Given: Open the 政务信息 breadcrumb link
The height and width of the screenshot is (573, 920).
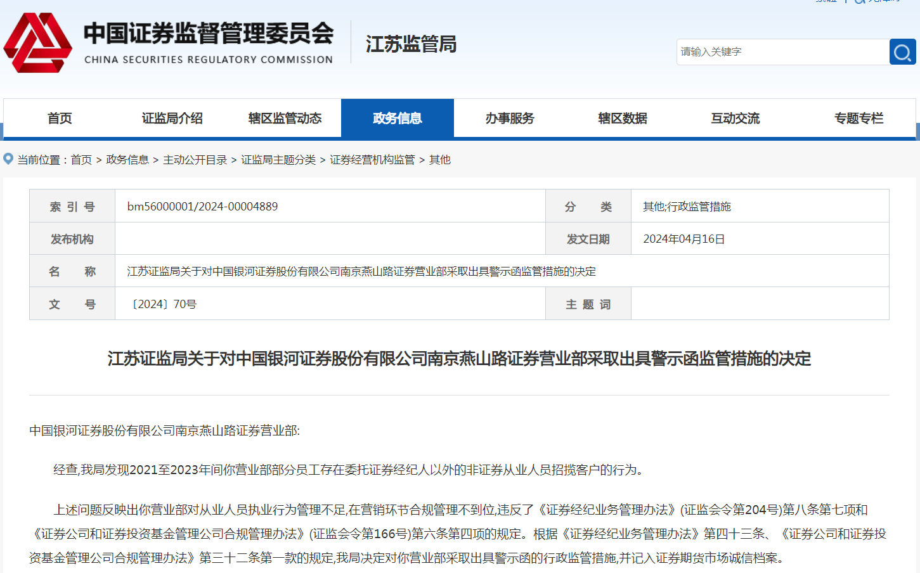Looking at the screenshot, I should (130, 159).
